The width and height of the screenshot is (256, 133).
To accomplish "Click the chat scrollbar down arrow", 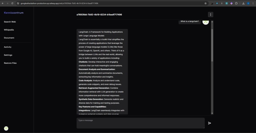I will click(212, 113).
